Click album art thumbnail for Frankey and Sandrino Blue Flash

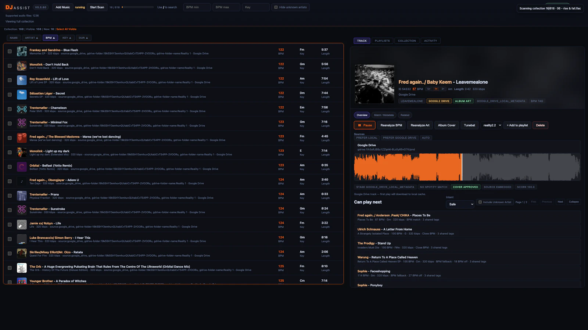[22, 51]
